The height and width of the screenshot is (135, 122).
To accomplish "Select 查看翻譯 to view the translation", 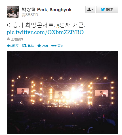I will pyautogui.click(x=17, y=39).
